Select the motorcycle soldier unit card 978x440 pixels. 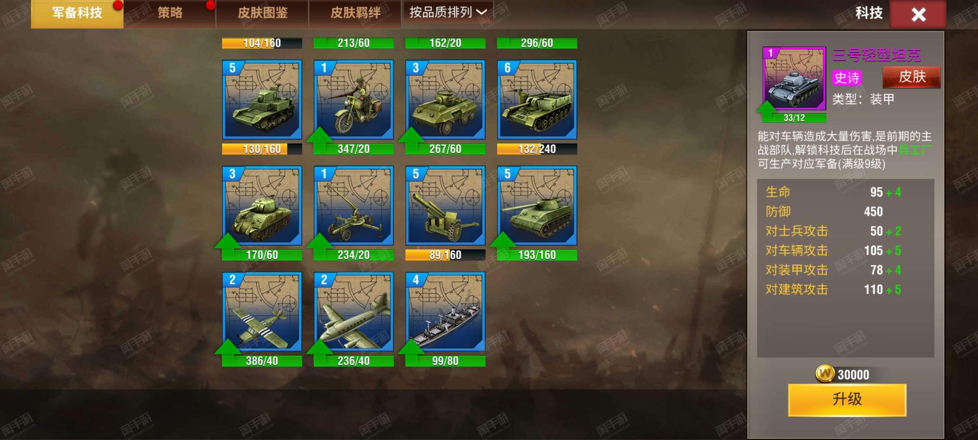[x=353, y=100]
